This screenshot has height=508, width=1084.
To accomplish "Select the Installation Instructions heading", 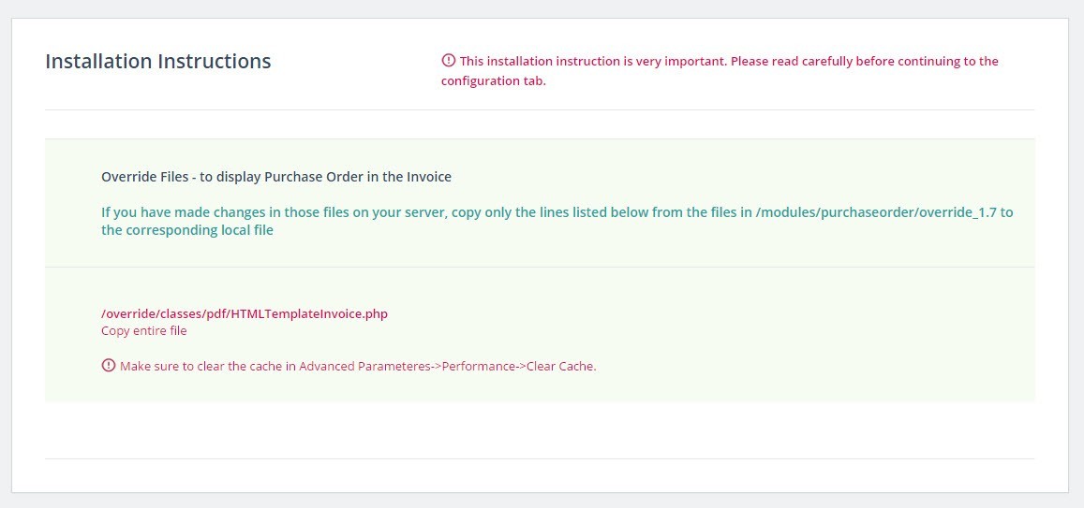I will point(158,62).
